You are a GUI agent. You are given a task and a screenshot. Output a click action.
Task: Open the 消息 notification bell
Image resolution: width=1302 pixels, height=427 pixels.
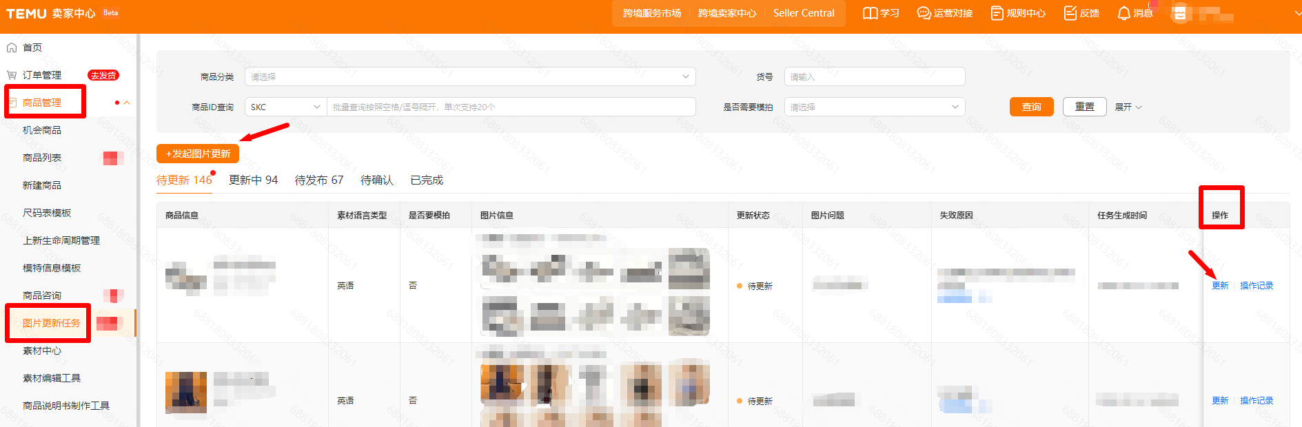[x=1123, y=13]
